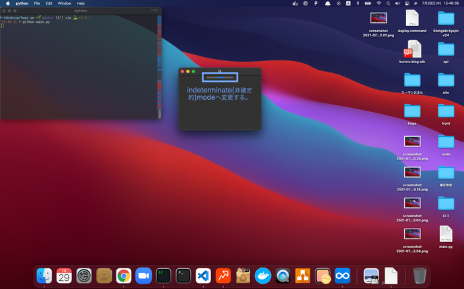Click the date and time in the menu bar
The image size is (464, 289).
440,3
